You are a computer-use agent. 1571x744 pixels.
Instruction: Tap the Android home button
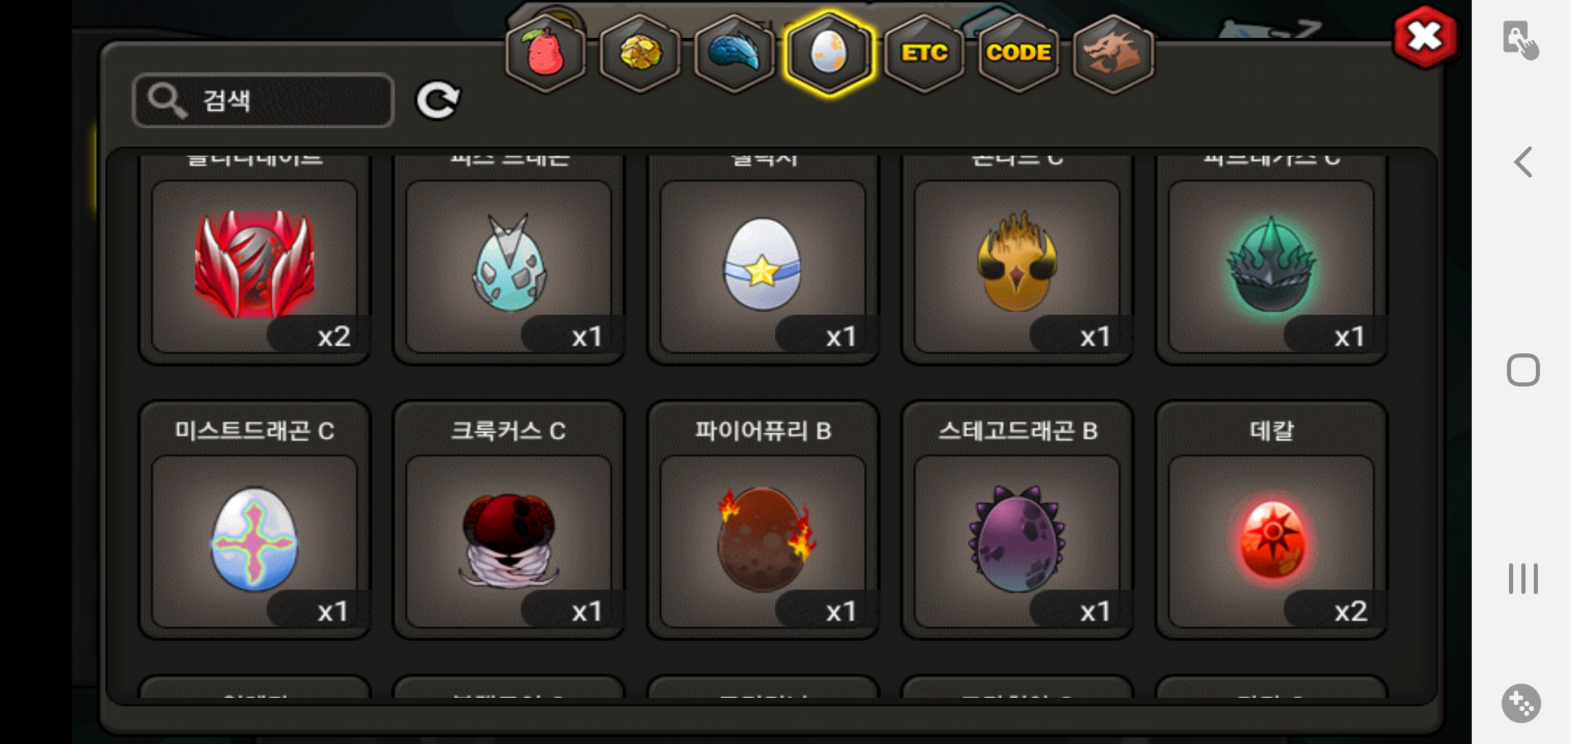click(1523, 371)
